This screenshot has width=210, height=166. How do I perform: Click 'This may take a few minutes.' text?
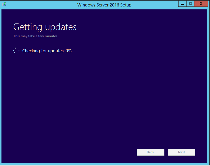[36, 36]
